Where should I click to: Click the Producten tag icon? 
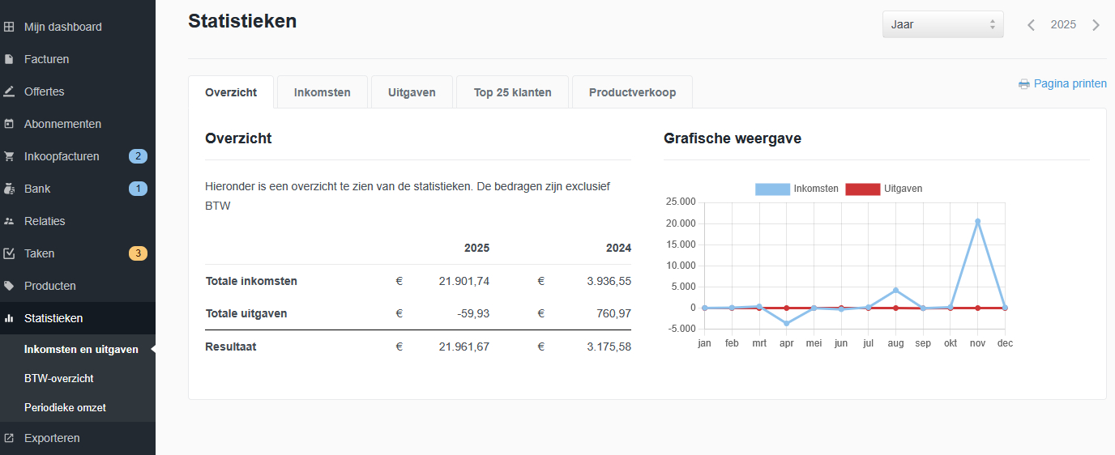(9, 286)
